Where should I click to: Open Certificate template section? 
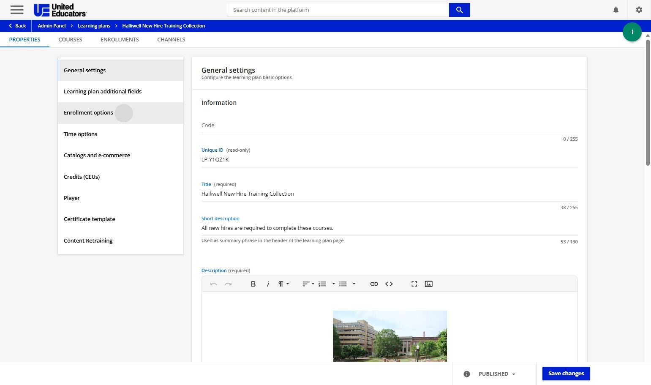tap(120, 219)
